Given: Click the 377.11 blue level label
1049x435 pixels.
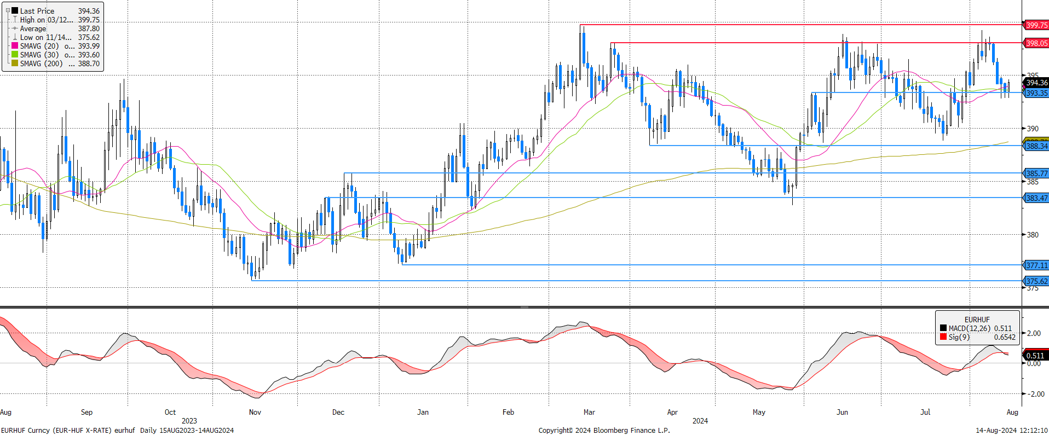Looking at the screenshot, I should [1036, 265].
